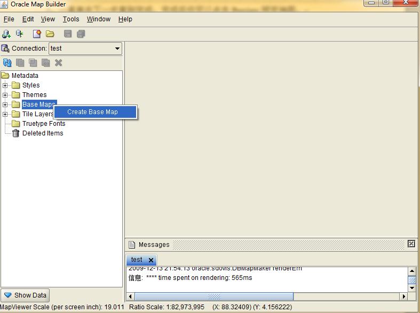Screen dimensions: 420x313
Task: Open the Connection dropdown showing test
Action: pyautogui.click(x=85, y=49)
